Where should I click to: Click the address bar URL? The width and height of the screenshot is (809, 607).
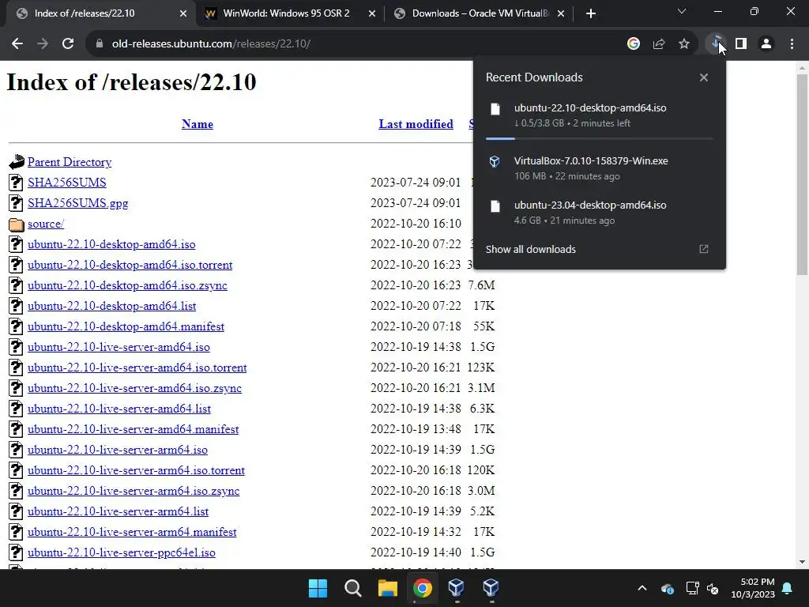211,44
